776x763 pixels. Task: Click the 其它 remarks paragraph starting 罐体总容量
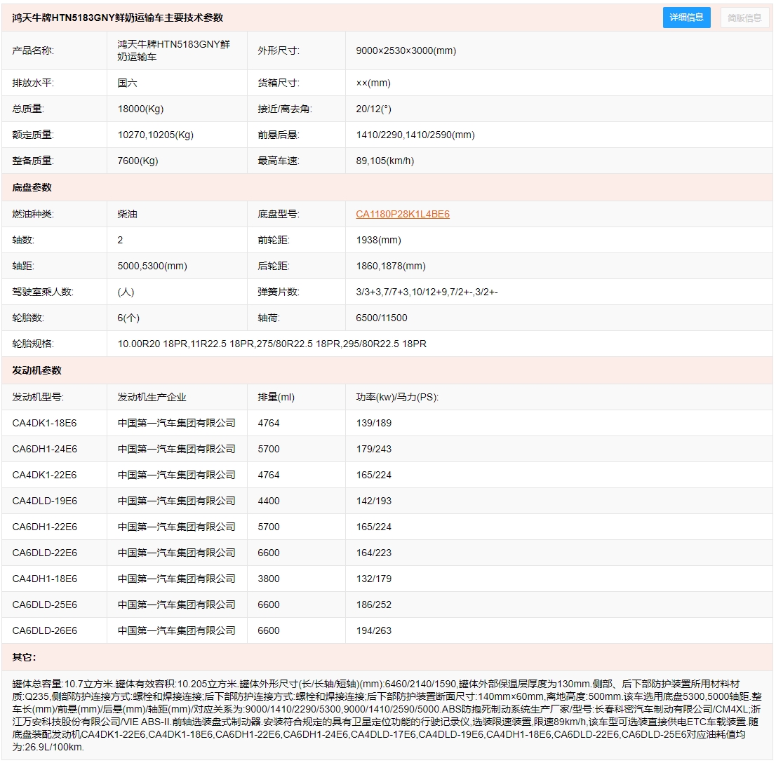tap(387, 715)
